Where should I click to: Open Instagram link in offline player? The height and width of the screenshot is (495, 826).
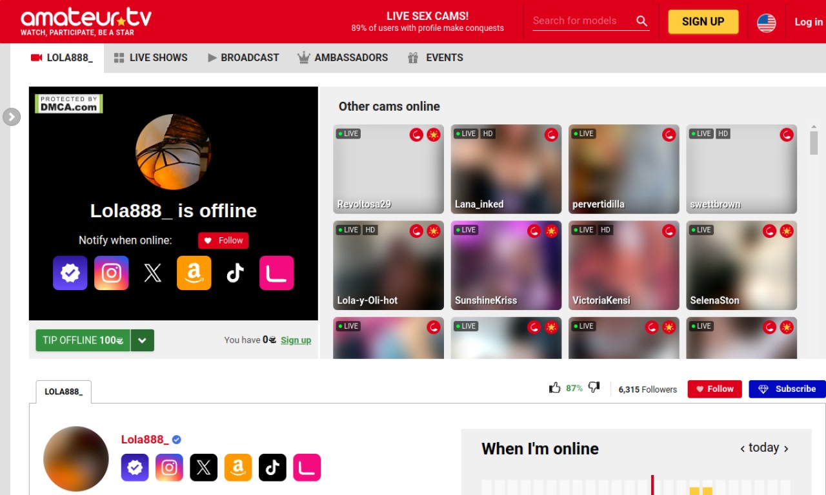click(x=112, y=273)
